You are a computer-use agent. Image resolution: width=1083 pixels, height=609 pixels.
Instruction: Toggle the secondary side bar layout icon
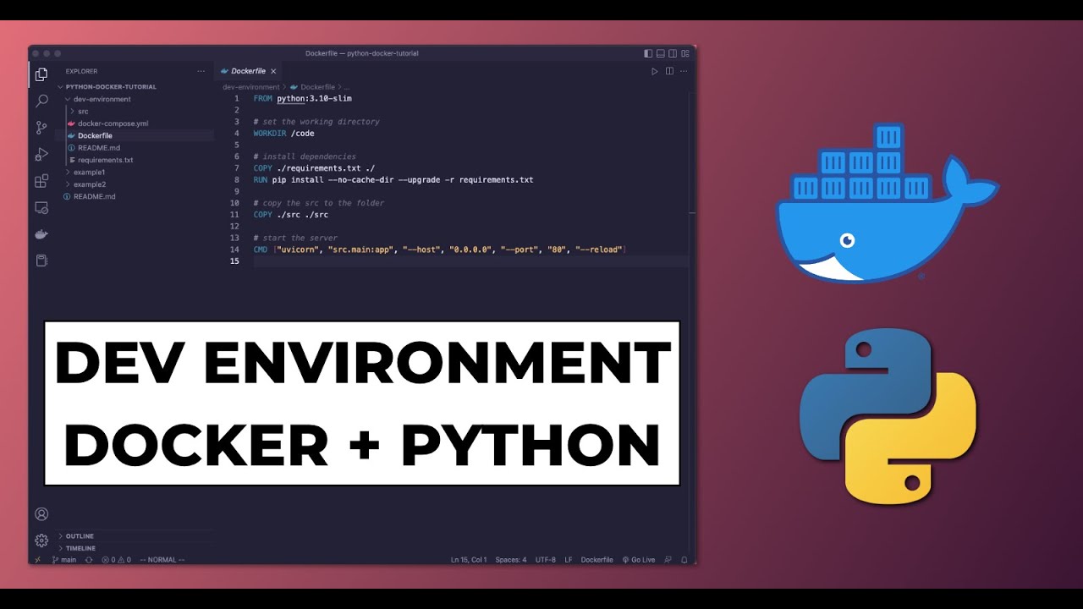pyautogui.click(x=672, y=53)
